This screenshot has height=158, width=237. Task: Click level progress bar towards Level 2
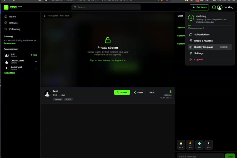point(210,26)
